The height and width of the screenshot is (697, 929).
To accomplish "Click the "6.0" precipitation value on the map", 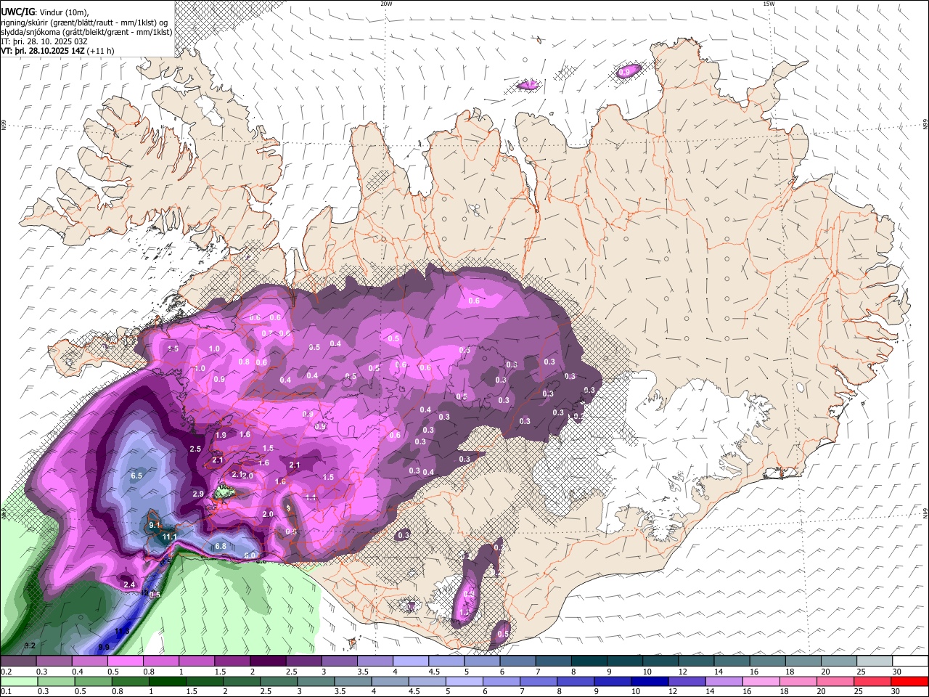I will (x=250, y=555).
